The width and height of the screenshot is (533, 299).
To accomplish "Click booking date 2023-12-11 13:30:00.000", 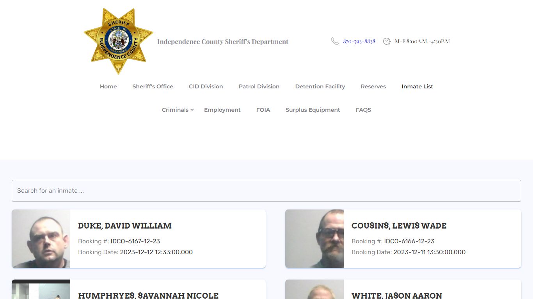I will coord(430,252).
